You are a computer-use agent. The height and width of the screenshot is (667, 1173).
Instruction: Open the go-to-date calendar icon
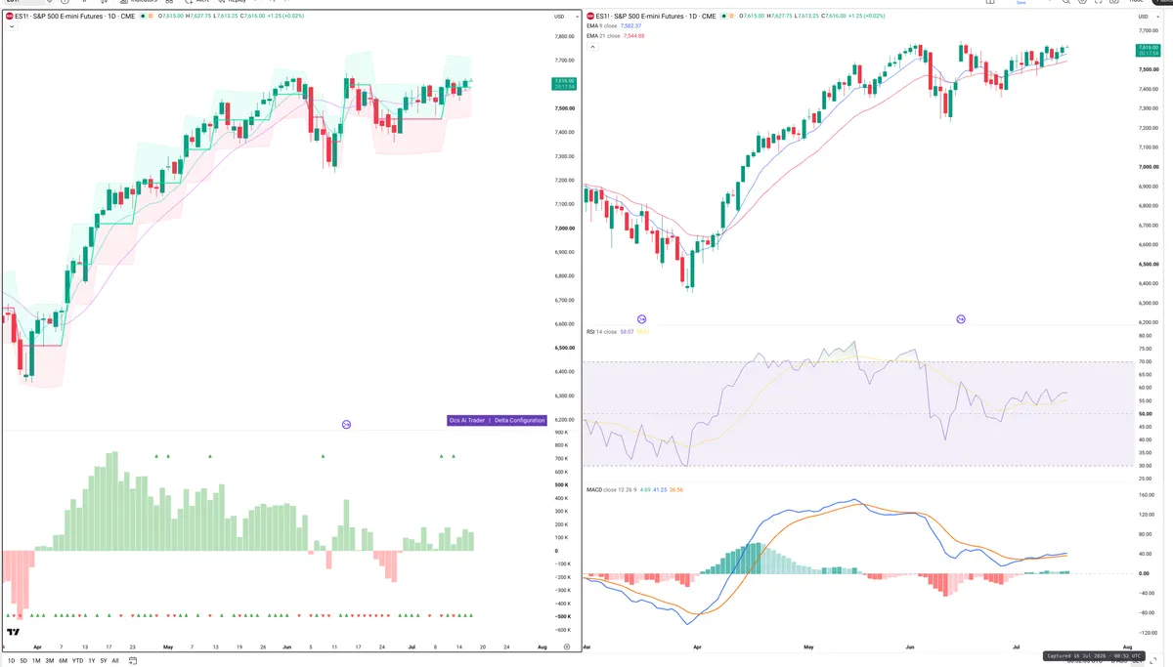[x=132, y=660]
